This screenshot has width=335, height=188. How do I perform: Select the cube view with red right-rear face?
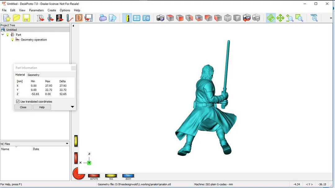[x=189, y=18]
